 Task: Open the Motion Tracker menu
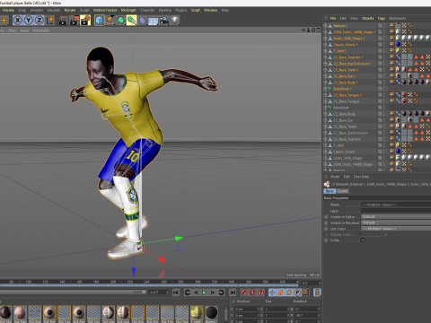(105, 10)
